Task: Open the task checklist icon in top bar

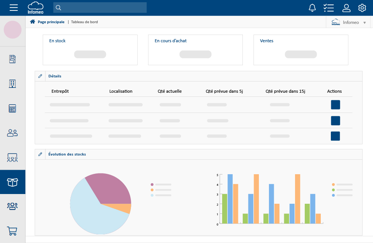Action: 329,7
